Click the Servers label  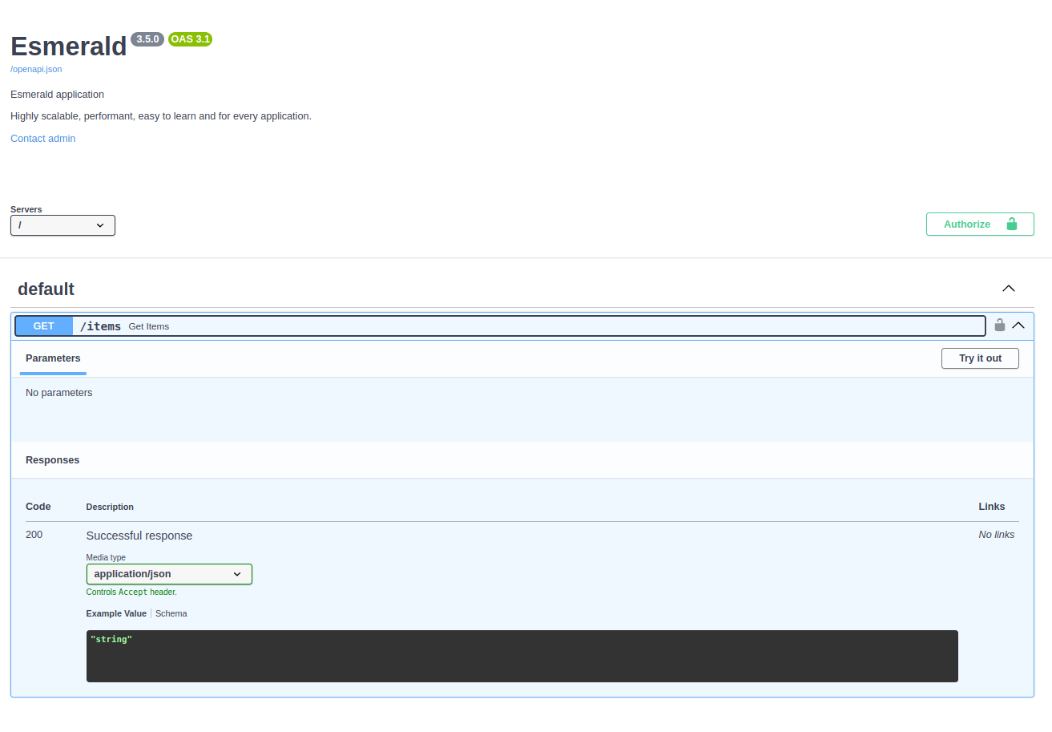click(x=26, y=209)
